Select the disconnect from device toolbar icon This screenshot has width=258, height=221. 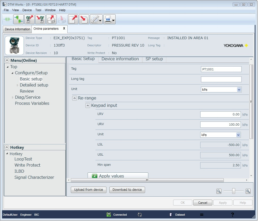click(18, 19)
